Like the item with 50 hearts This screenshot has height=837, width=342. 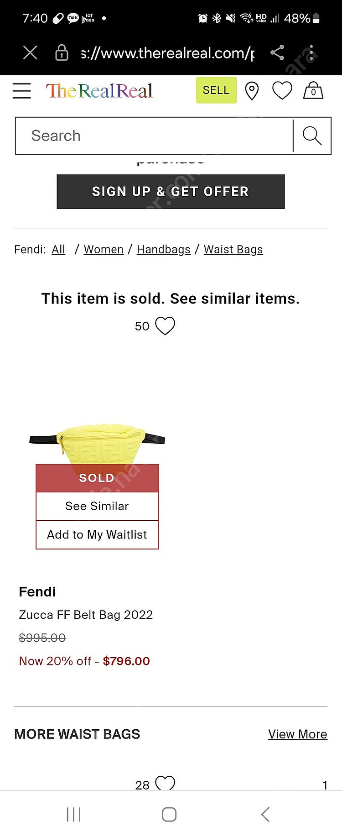[165, 326]
